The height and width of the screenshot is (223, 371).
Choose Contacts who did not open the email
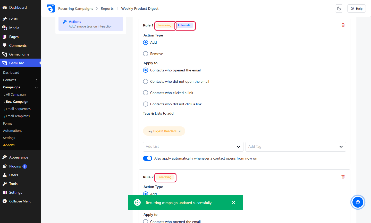pos(146,81)
